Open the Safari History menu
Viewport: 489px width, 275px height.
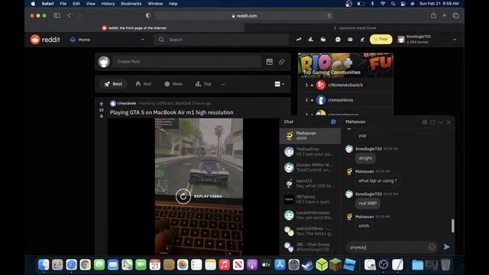point(108,4)
